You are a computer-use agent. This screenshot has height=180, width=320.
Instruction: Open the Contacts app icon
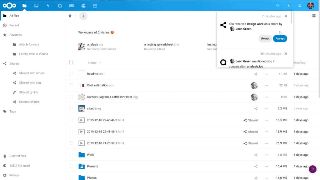[83, 6]
